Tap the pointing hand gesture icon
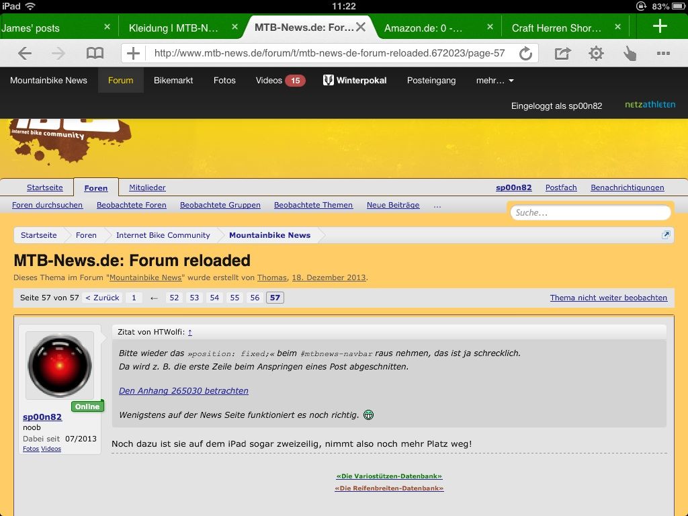 click(630, 54)
